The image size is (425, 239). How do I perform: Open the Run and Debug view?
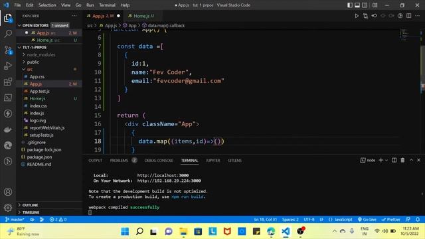click(8, 66)
